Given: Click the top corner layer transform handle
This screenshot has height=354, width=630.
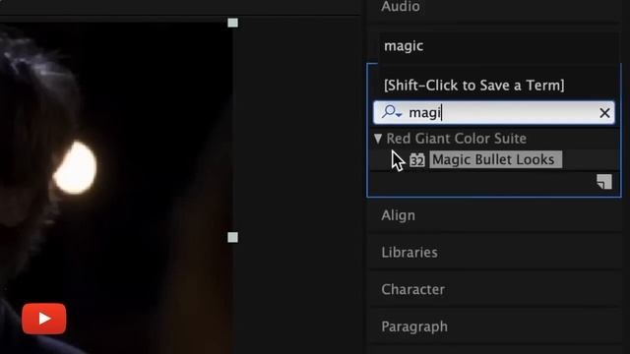Looking at the screenshot, I should (x=232, y=23).
